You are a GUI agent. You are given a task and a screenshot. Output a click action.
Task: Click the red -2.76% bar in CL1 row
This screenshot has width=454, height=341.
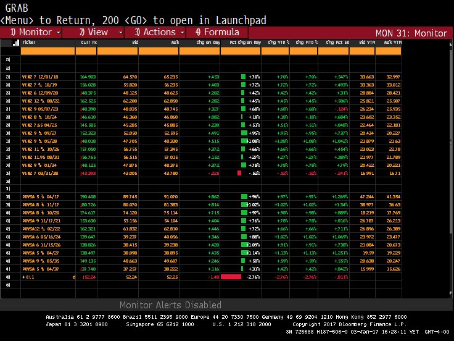[x=231, y=277]
